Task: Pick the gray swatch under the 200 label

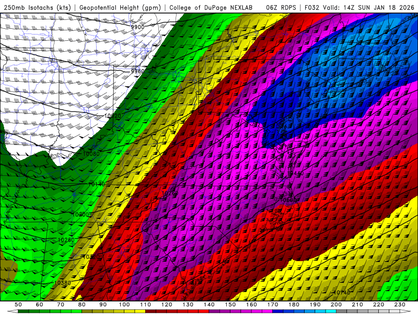Action: (x=342, y=311)
